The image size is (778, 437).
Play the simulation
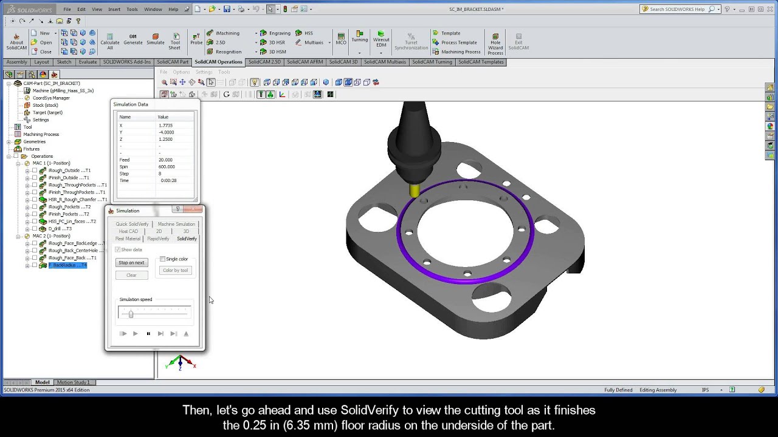(x=135, y=334)
